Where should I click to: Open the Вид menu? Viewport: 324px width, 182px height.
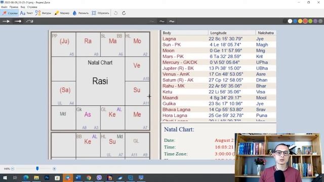coord(23,7)
